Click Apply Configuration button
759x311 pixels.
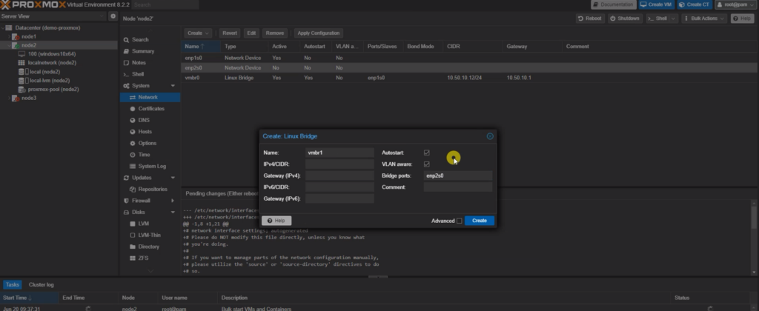319,33
